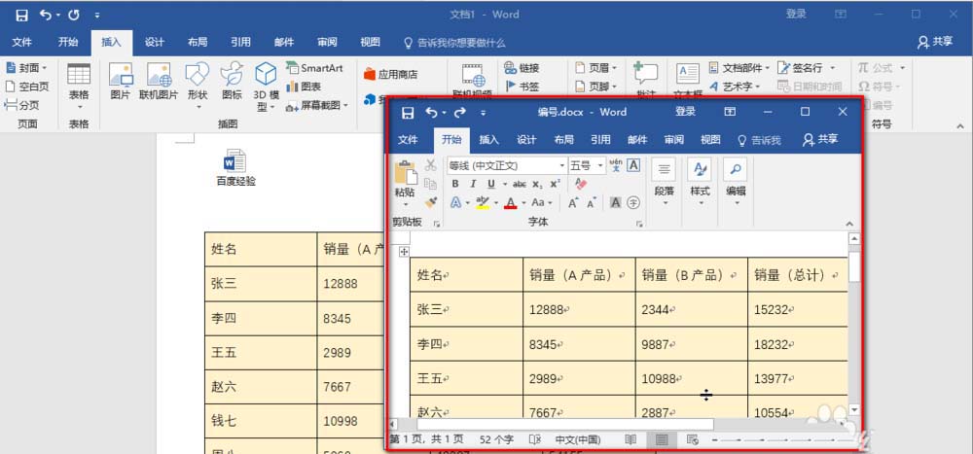
Task: Switch to the 设计 tab in main window
Action: coord(154,43)
